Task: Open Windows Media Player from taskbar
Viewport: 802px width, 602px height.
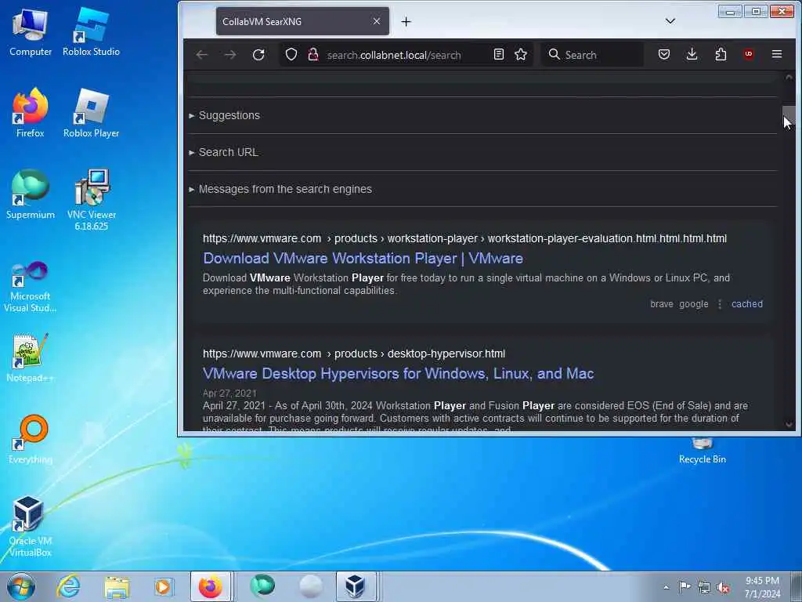Action: pyautogui.click(x=163, y=586)
